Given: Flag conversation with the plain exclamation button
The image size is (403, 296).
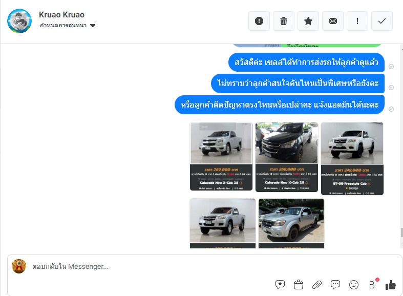Looking at the screenshot, I should 357,21.
